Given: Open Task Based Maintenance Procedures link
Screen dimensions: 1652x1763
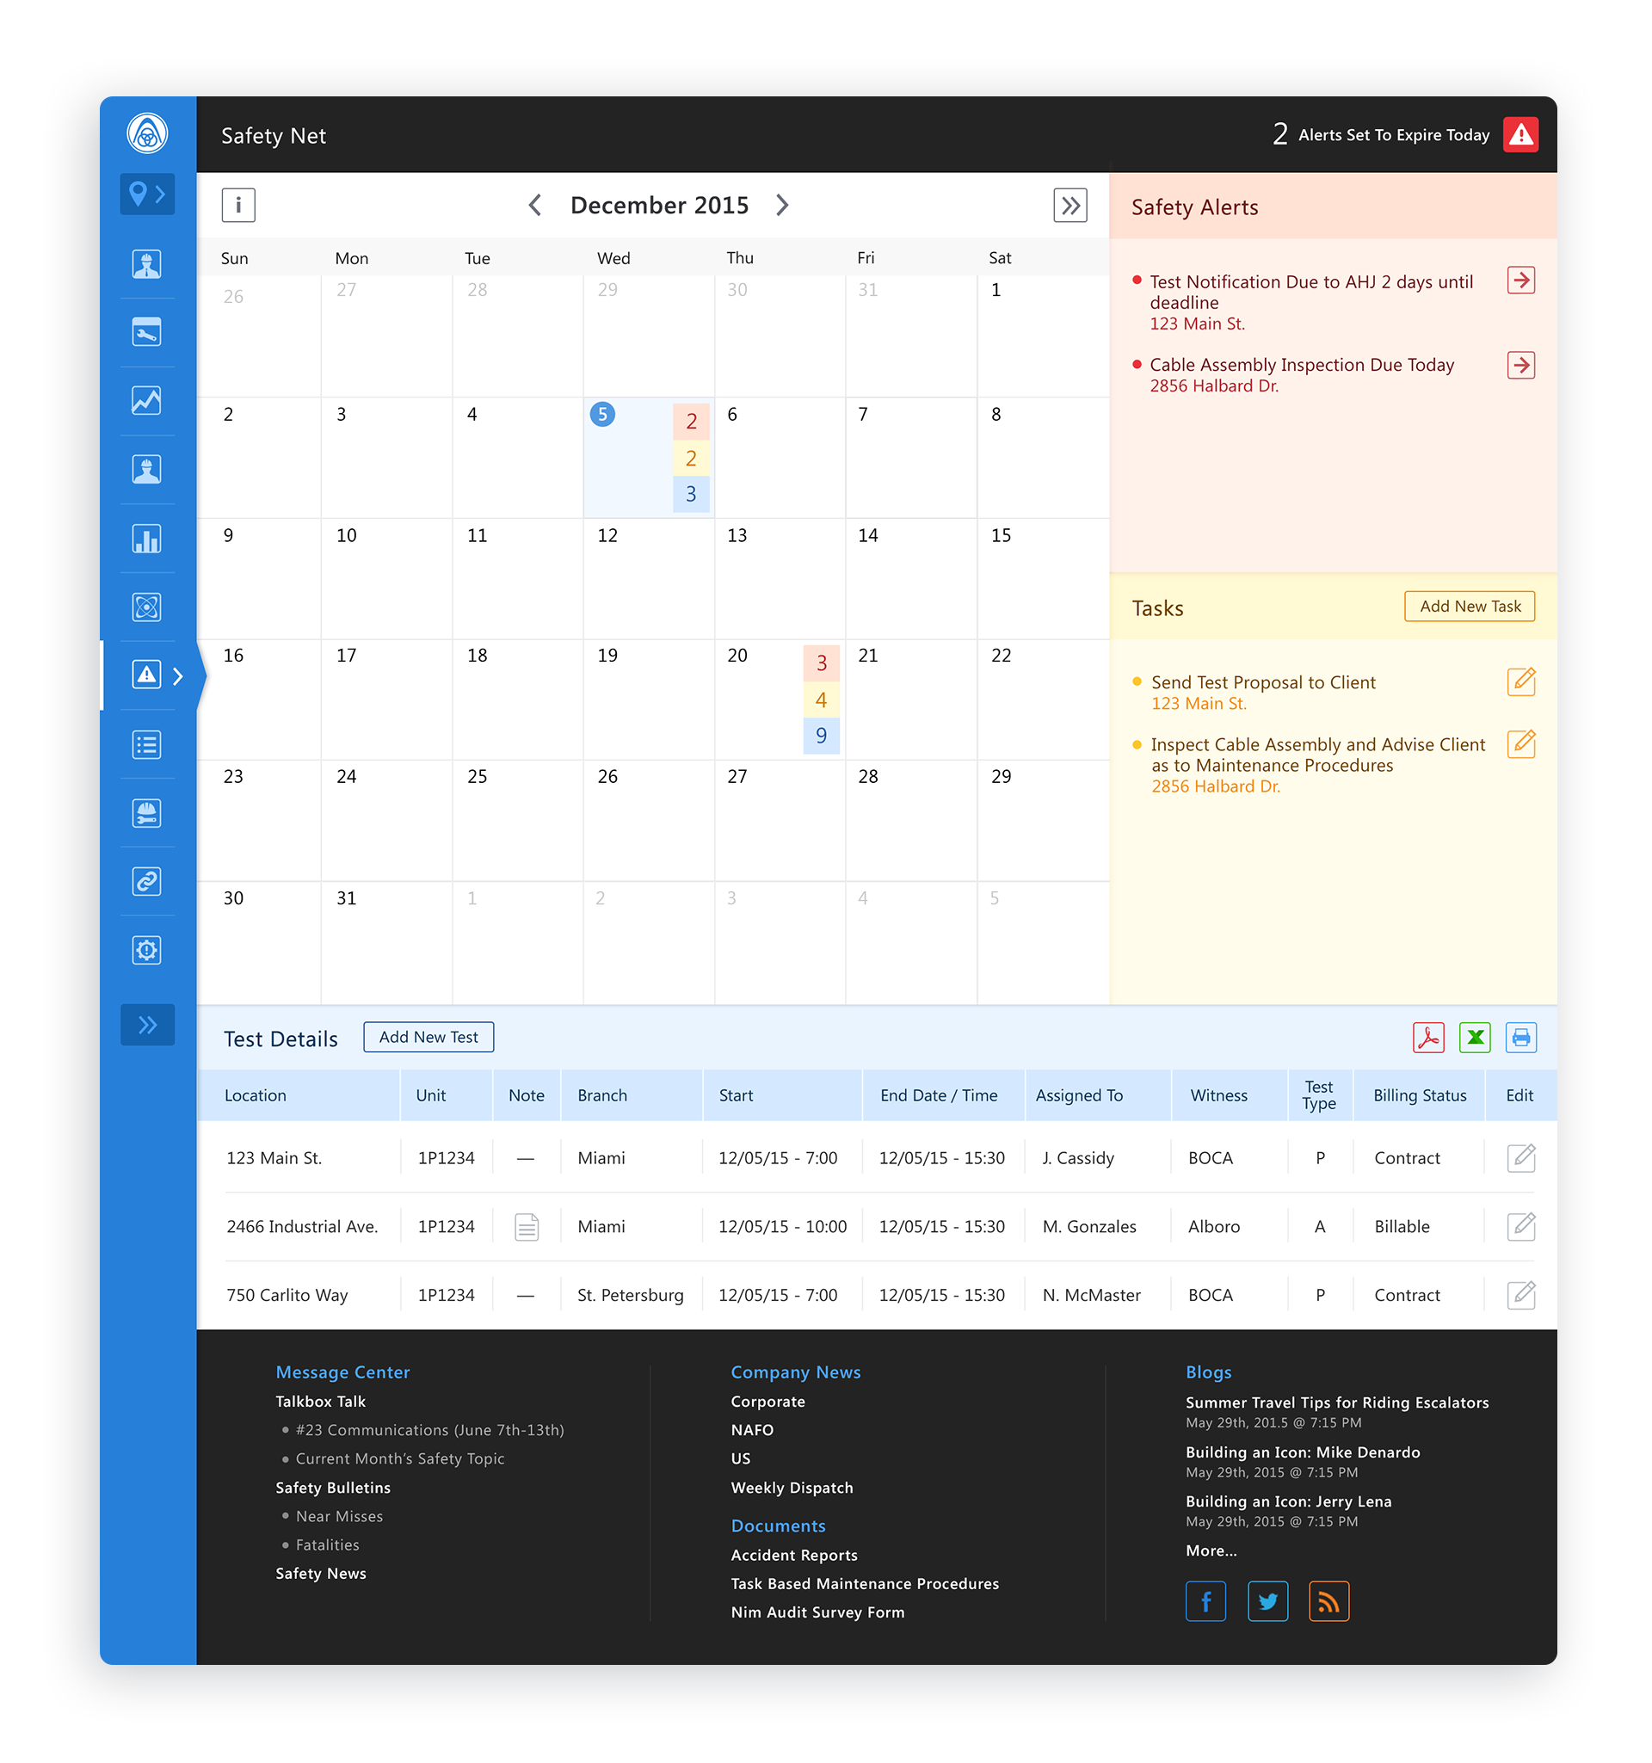Looking at the screenshot, I should pyautogui.click(x=865, y=1583).
